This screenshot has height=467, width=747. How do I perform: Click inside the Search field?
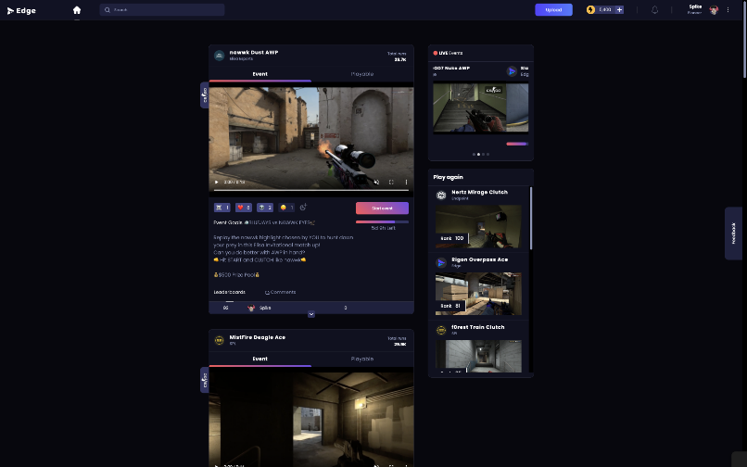click(x=167, y=10)
